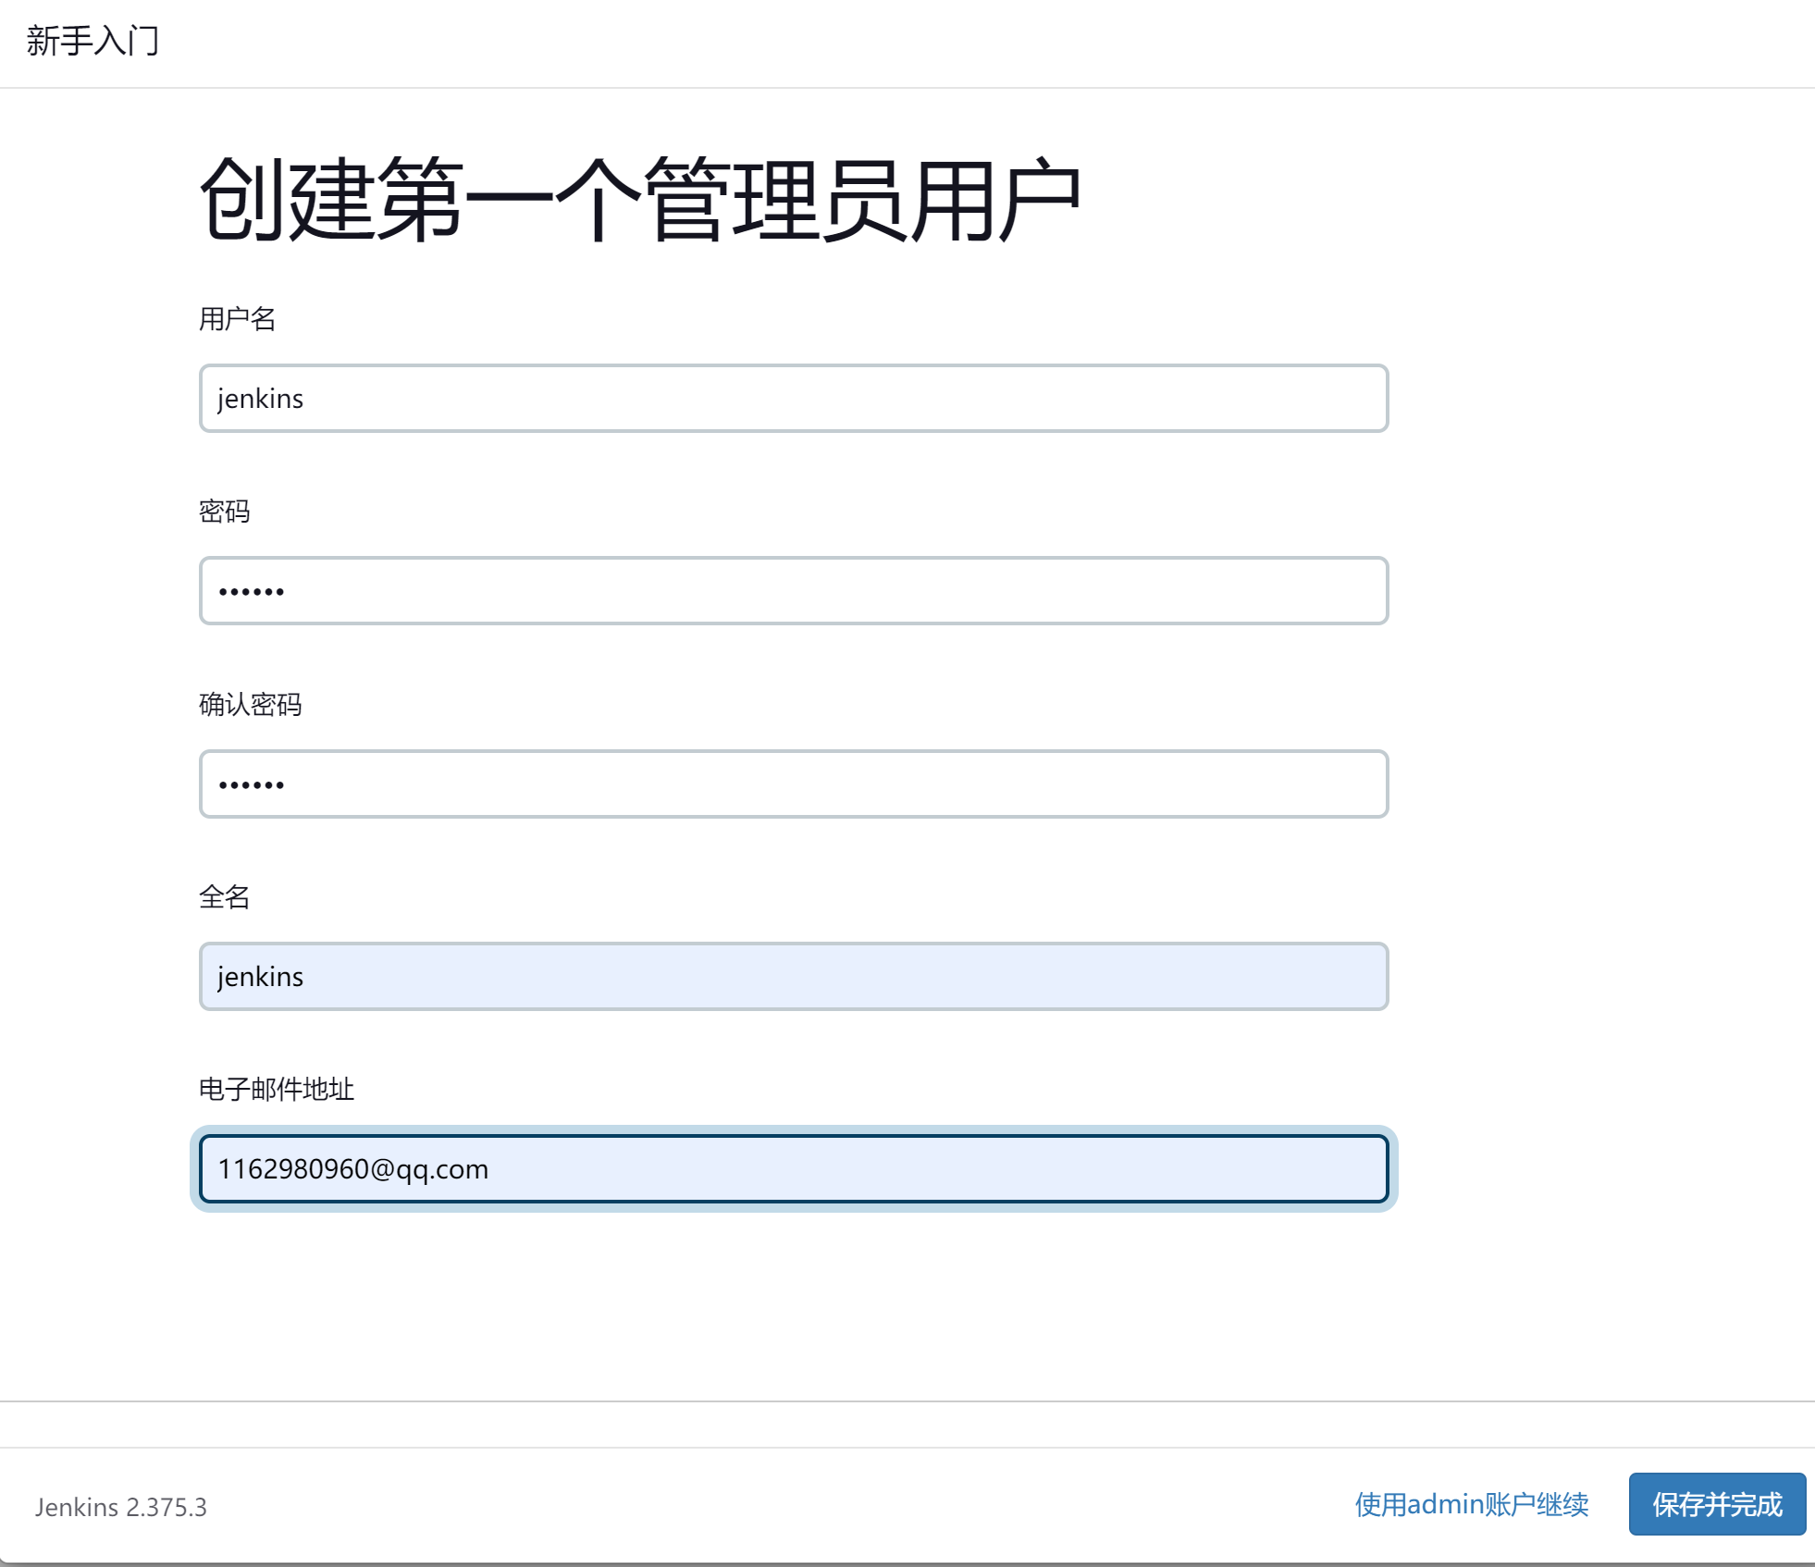Click the Jenkins 2.375.3 version text
1815x1567 pixels.
121,1508
